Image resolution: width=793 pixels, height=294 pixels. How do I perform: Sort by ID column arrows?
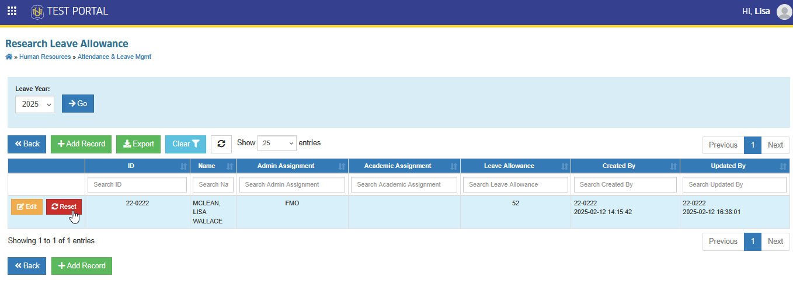(184, 166)
